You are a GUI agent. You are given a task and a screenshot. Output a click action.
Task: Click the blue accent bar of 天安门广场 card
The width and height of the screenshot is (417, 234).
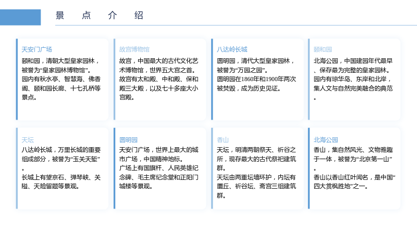17,80
